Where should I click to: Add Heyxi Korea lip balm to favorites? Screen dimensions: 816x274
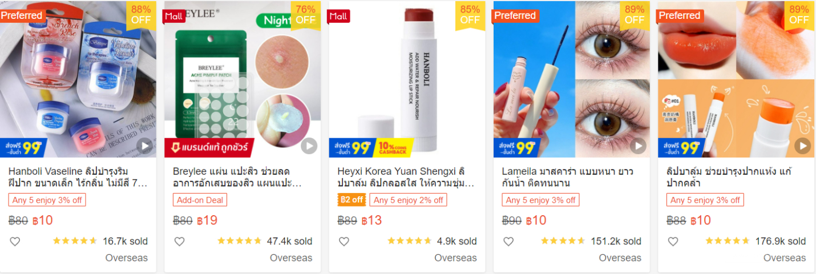point(344,241)
